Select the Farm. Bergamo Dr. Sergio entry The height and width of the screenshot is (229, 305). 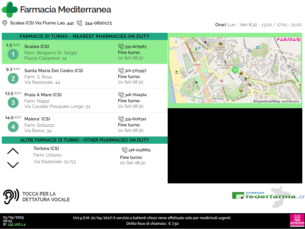pos(51,53)
